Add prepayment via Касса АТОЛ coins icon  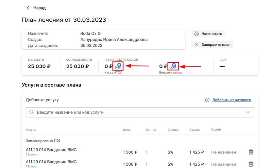pos(118,66)
